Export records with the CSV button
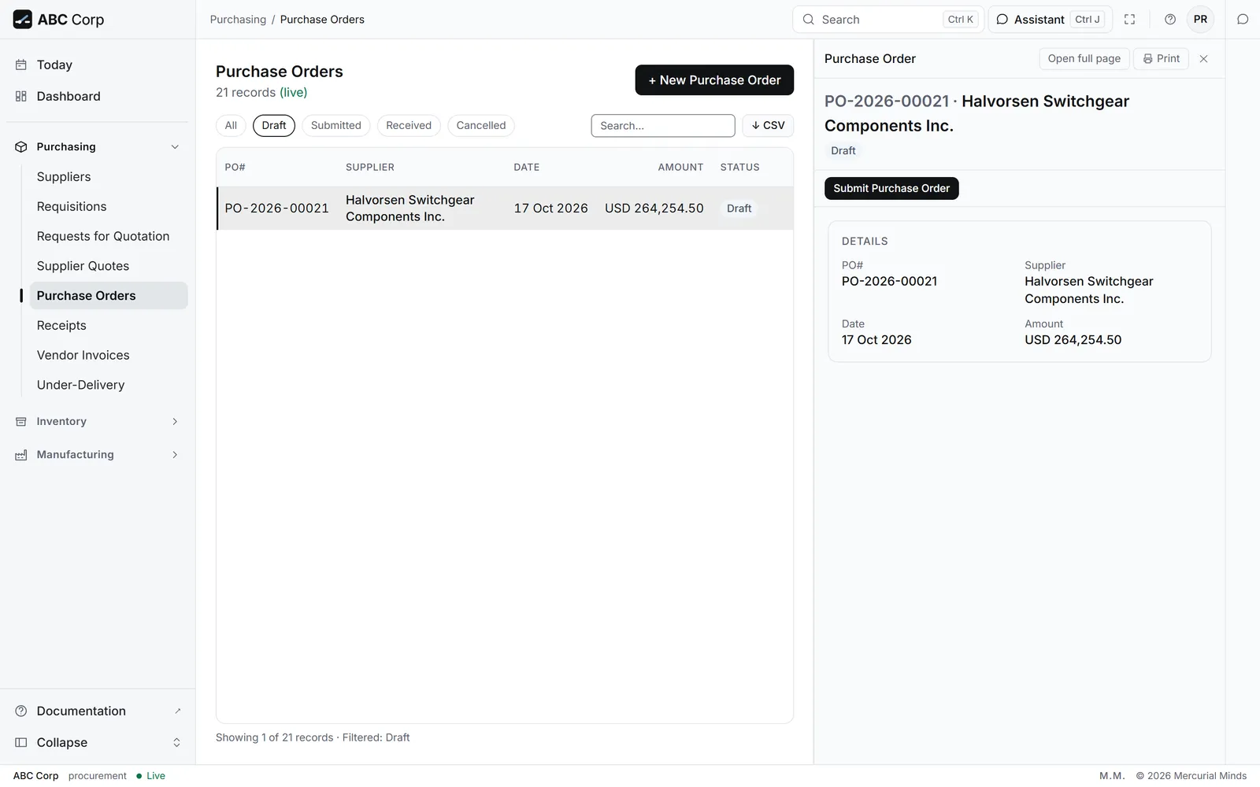The width and height of the screenshot is (1260, 787). (x=768, y=126)
